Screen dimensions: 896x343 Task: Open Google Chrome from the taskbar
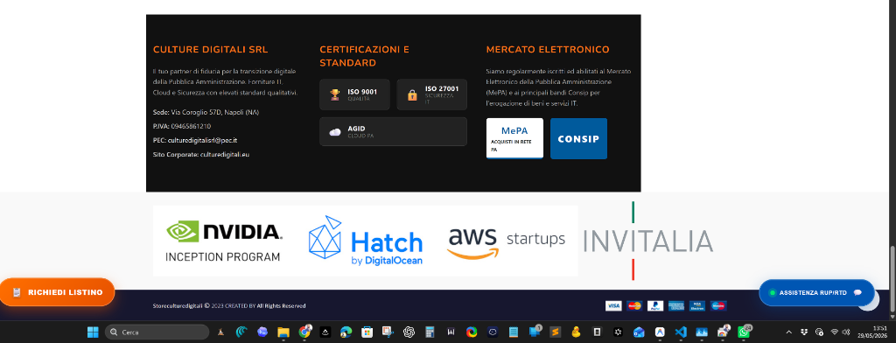coord(304,332)
